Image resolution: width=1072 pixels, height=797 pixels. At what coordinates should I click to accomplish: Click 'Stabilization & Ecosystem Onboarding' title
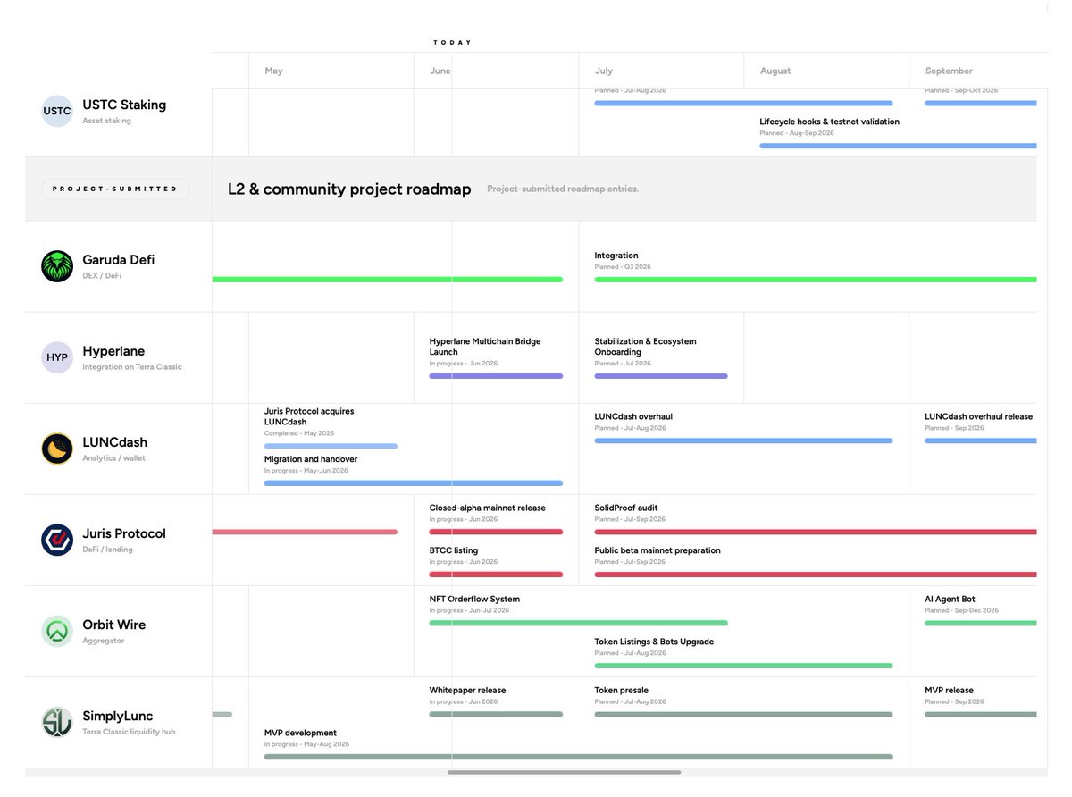(646, 347)
